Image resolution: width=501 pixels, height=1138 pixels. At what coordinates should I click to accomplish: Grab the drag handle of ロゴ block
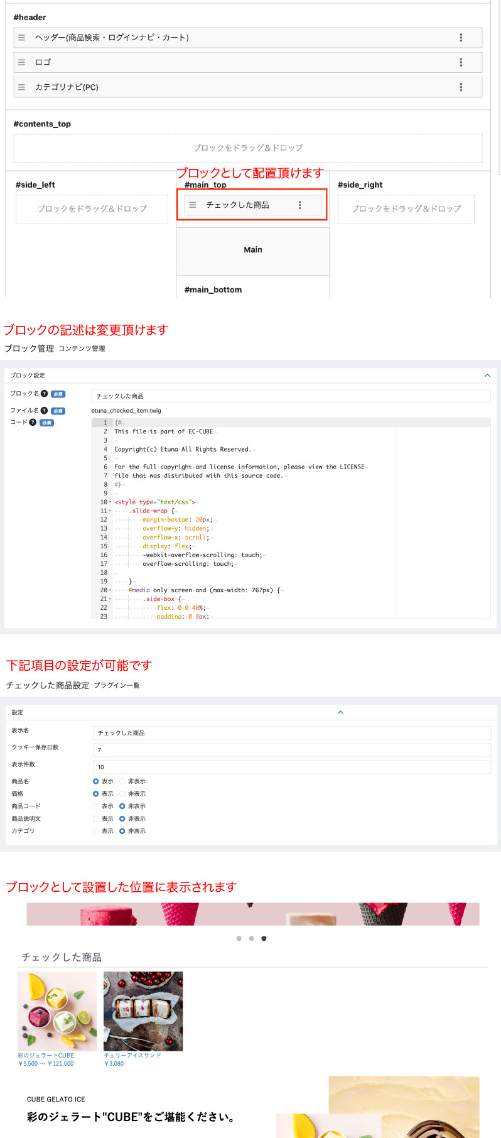click(21, 62)
